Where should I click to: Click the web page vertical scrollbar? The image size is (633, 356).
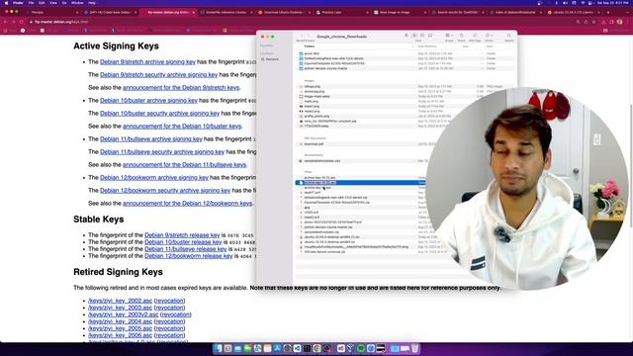tap(631, 165)
